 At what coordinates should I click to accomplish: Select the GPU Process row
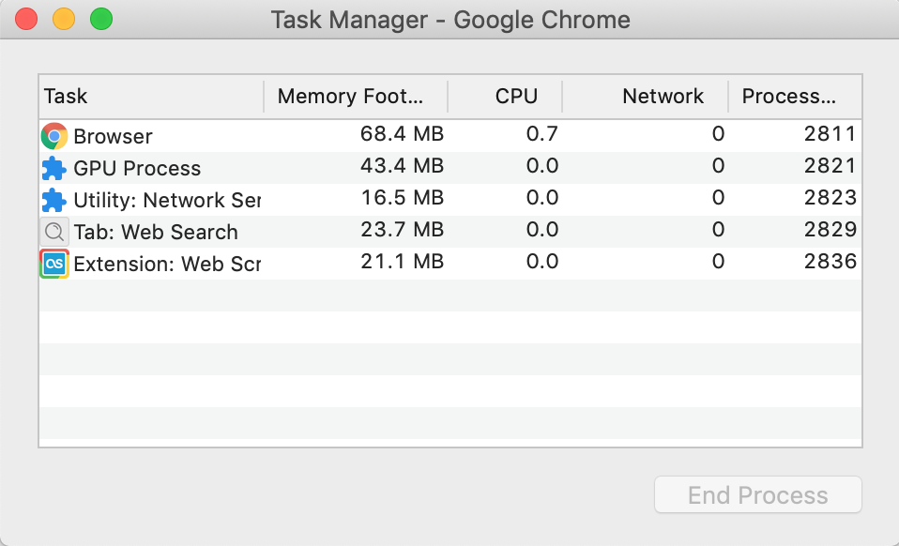(450, 169)
